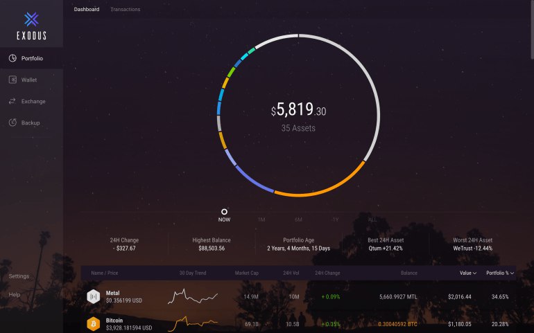Click Bitcoin's 10.5B 24H volume
The height and width of the screenshot is (333, 534).
pos(293,324)
